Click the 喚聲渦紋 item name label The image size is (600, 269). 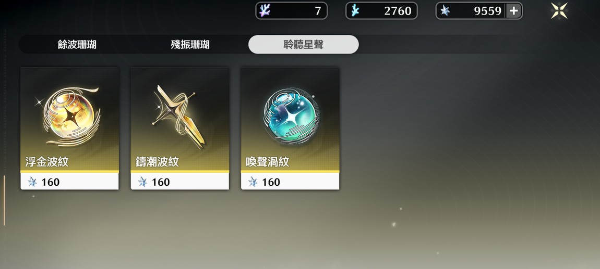tap(267, 162)
